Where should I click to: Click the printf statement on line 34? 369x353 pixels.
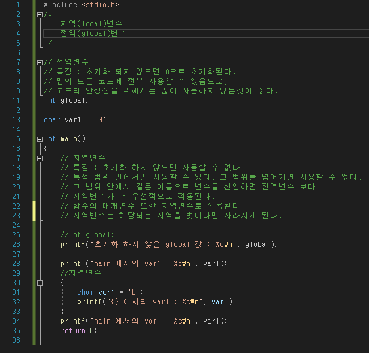[144, 321]
